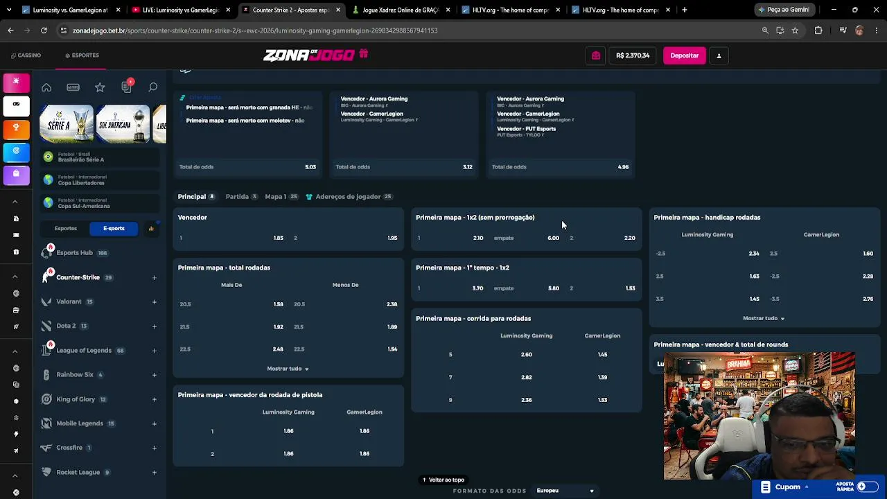Reload the page with browser refresh button
The height and width of the screenshot is (499, 887).
coord(44,30)
